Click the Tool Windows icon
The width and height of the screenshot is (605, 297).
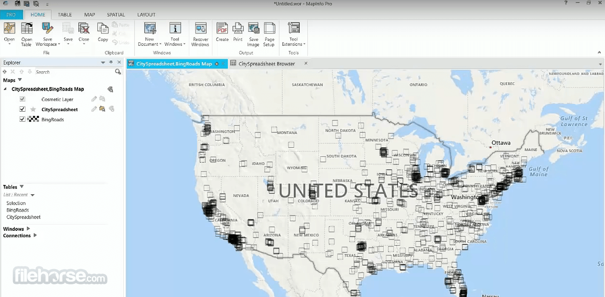pos(175,28)
